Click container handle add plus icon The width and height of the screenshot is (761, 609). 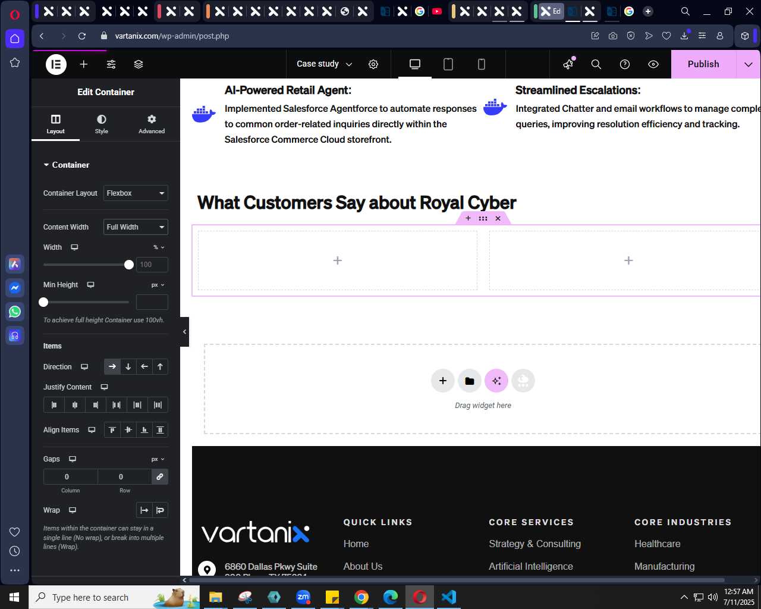468,218
